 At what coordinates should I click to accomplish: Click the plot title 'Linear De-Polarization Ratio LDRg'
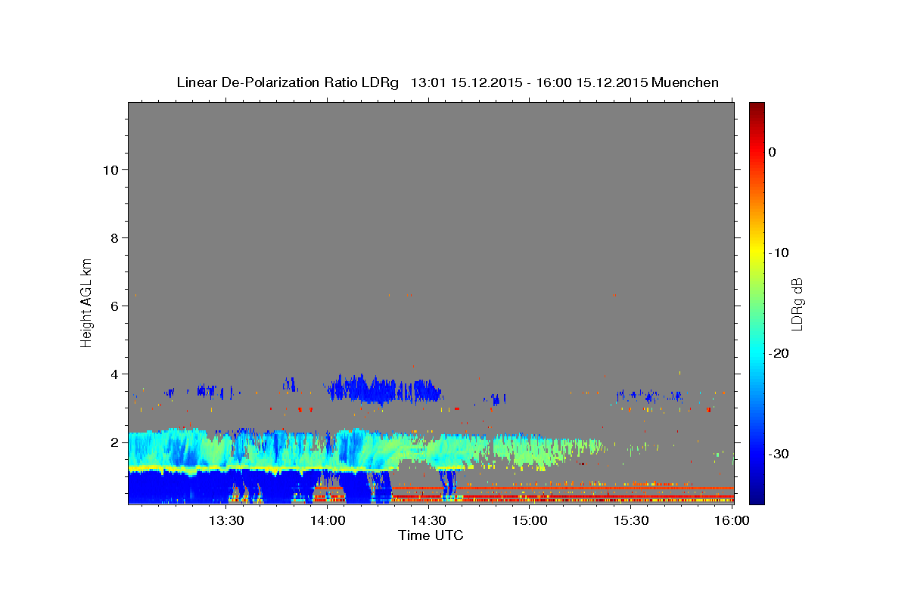[x=287, y=82]
